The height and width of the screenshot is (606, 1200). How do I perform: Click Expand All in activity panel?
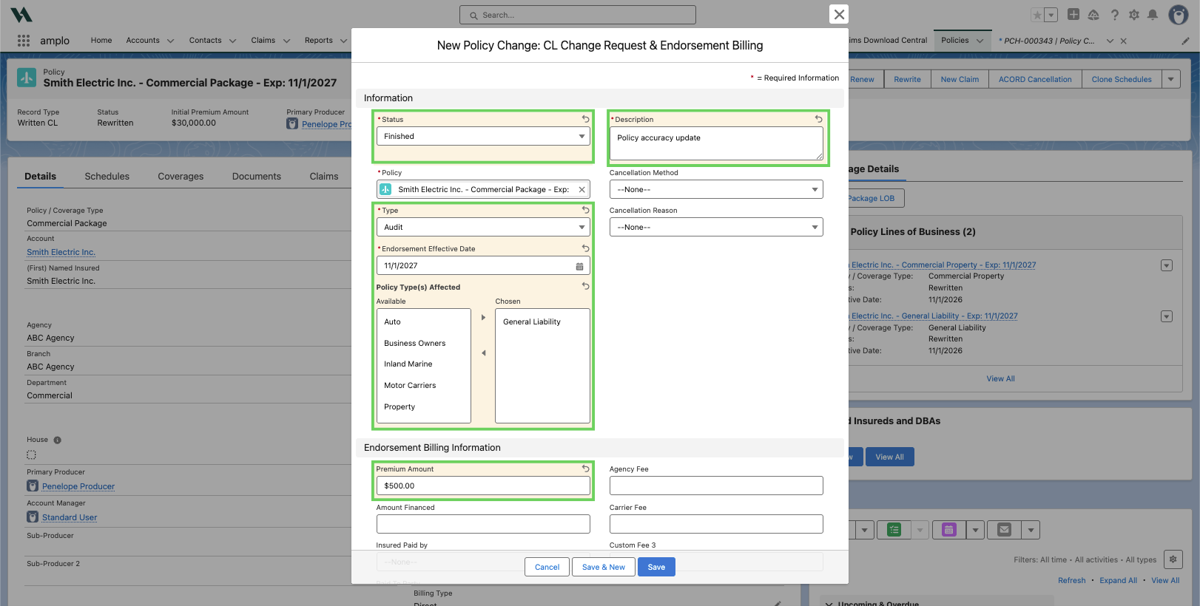coord(1119,581)
